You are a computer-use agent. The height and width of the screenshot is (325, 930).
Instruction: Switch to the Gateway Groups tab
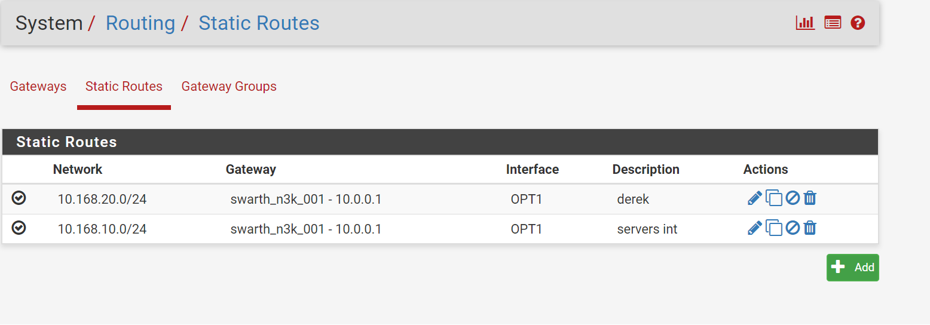pos(229,87)
